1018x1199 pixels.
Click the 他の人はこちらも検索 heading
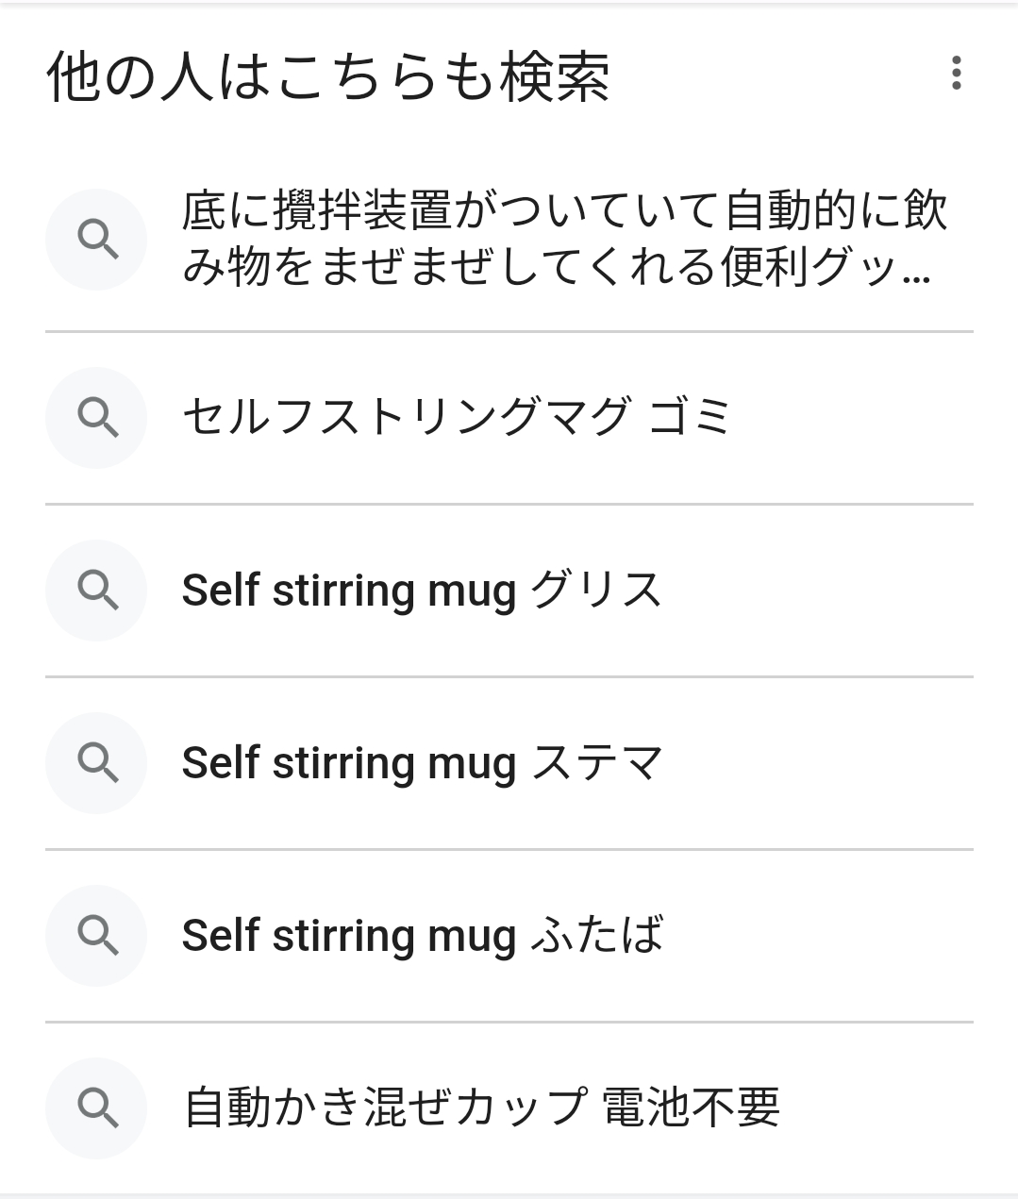pyautogui.click(x=328, y=75)
